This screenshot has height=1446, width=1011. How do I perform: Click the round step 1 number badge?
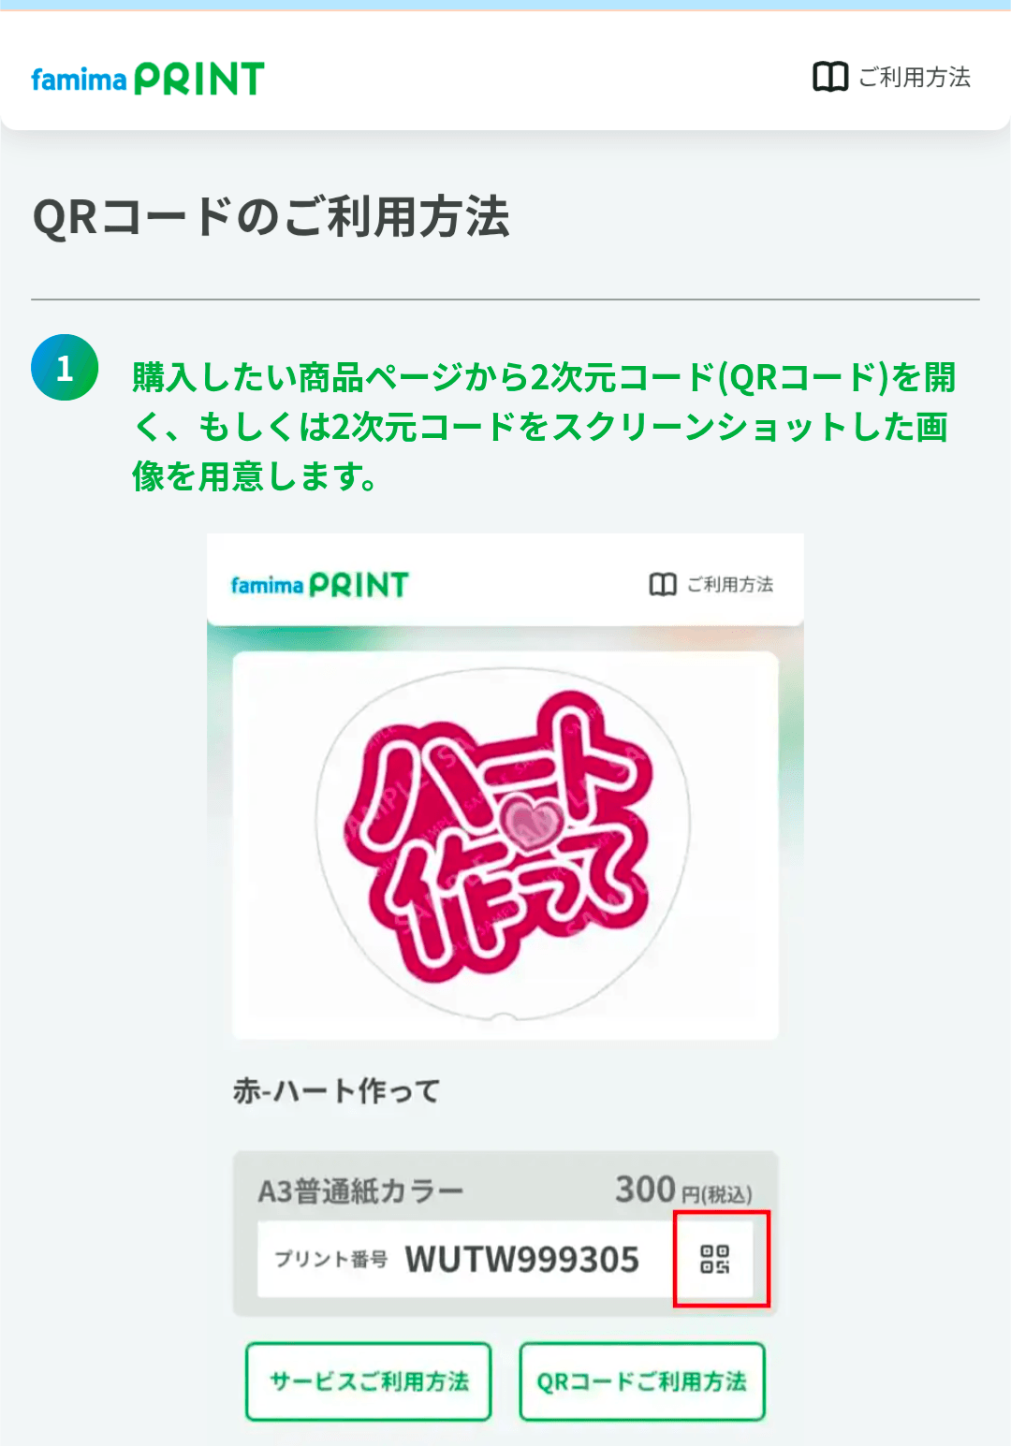tap(65, 368)
